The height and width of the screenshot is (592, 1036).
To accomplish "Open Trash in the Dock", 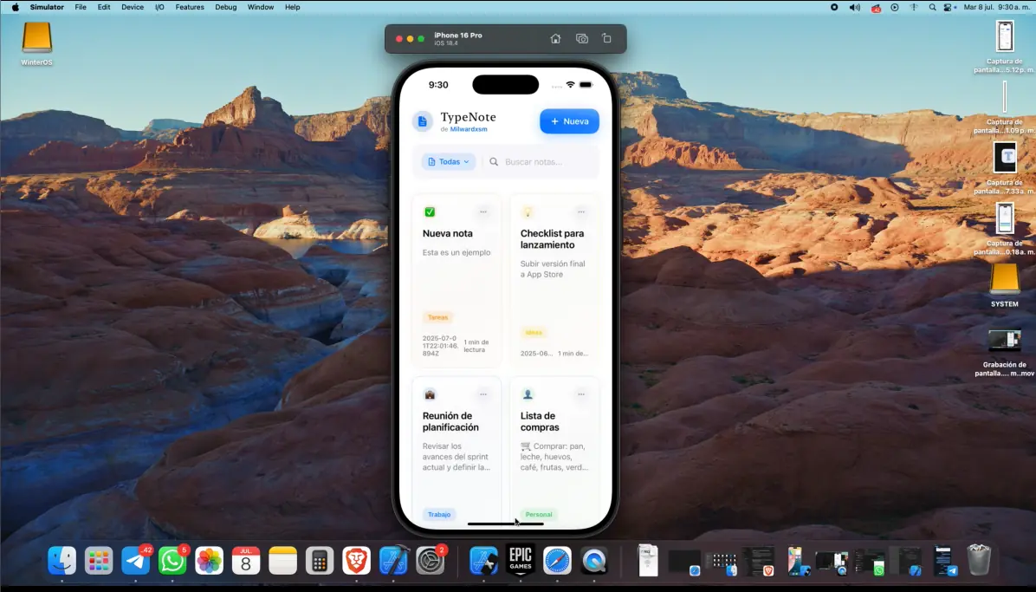I will 979,560.
